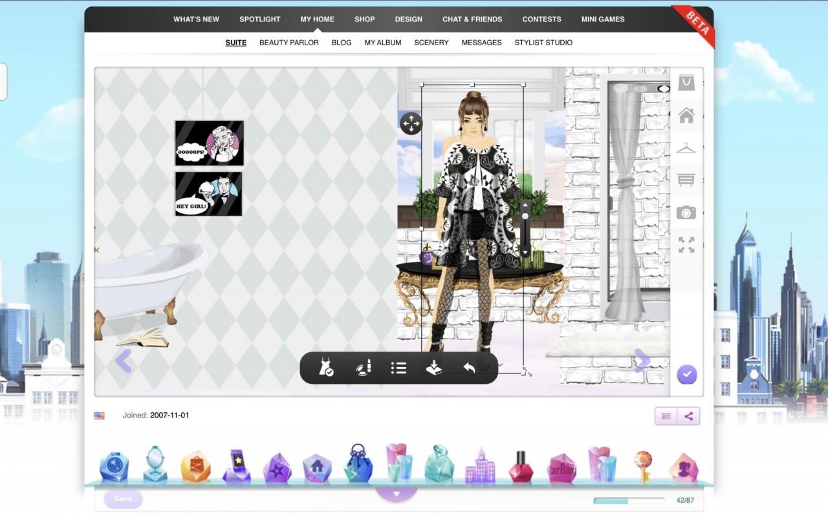Open the makeup tools icon in toolbar

point(364,368)
